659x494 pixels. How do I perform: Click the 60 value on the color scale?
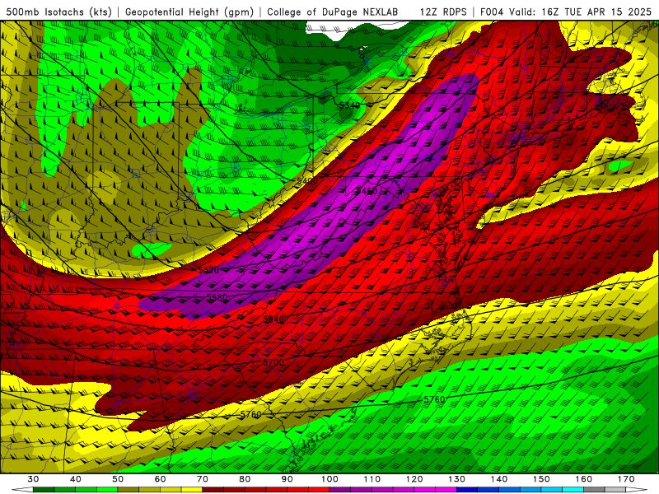tap(160, 479)
